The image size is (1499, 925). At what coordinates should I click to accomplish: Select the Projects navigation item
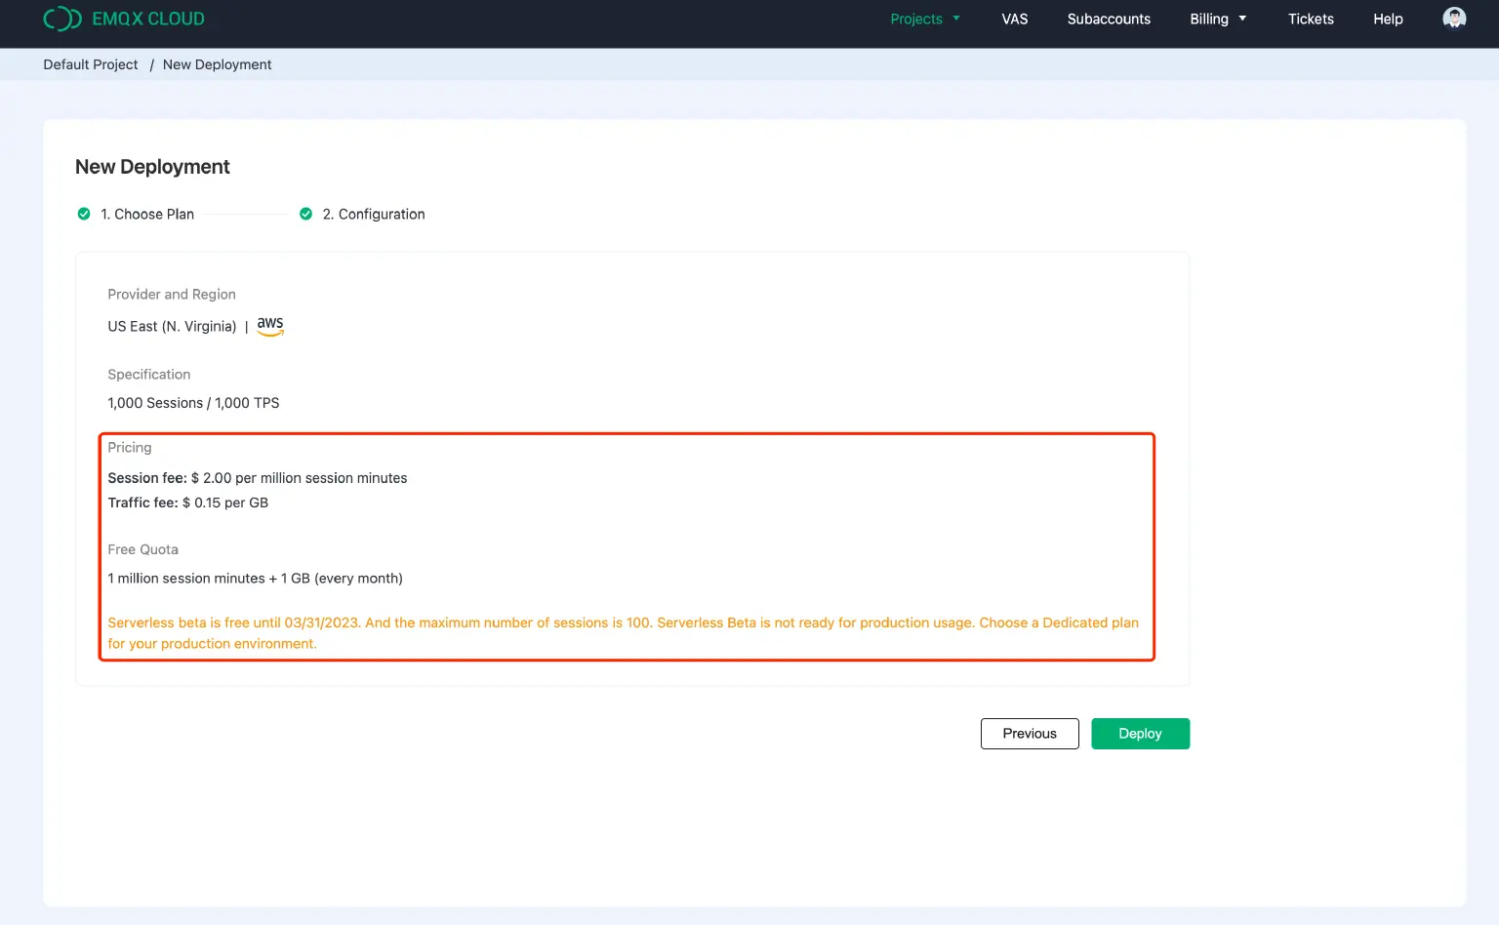click(x=917, y=19)
